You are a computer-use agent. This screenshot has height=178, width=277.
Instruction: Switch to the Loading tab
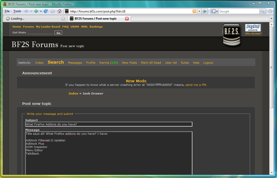[x=35, y=18]
